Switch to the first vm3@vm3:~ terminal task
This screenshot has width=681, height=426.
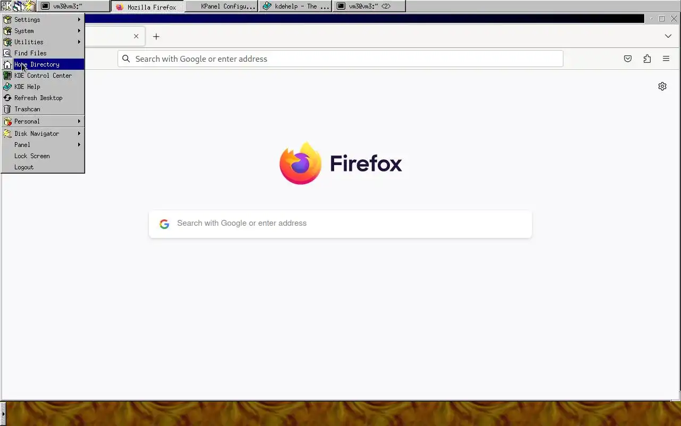74,6
